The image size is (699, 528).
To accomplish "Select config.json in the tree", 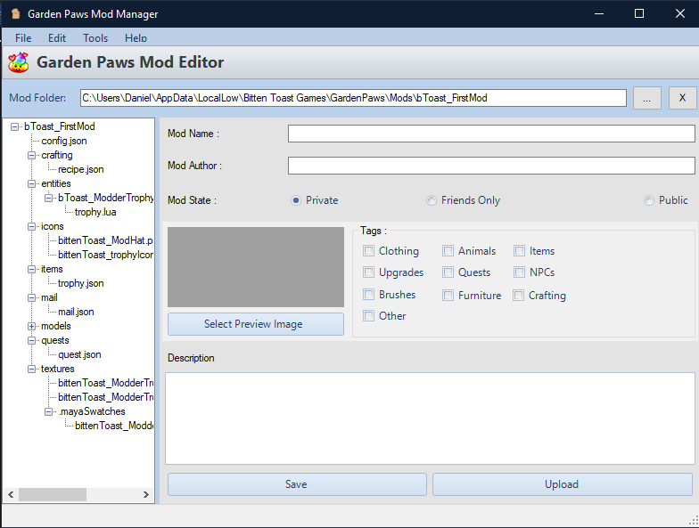I will (64, 141).
